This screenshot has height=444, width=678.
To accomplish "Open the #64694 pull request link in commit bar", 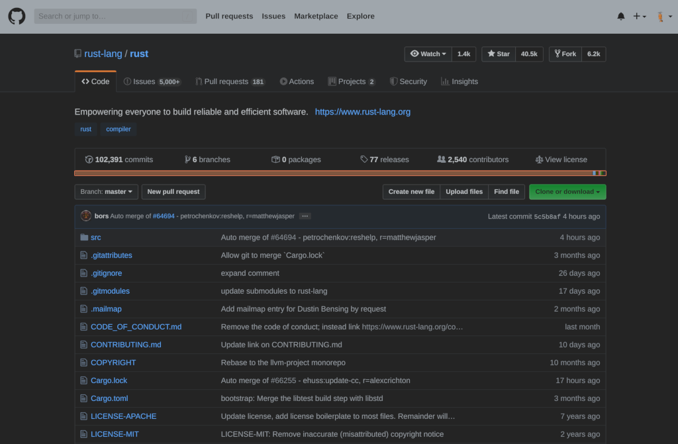I will pos(164,216).
